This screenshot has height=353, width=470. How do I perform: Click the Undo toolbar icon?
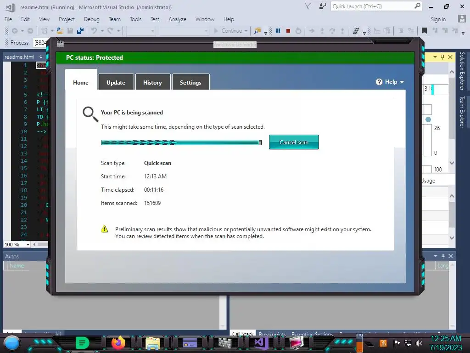tap(94, 31)
